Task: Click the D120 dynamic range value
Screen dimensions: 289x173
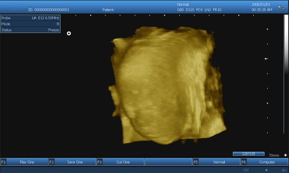Action: click(x=190, y=10)
